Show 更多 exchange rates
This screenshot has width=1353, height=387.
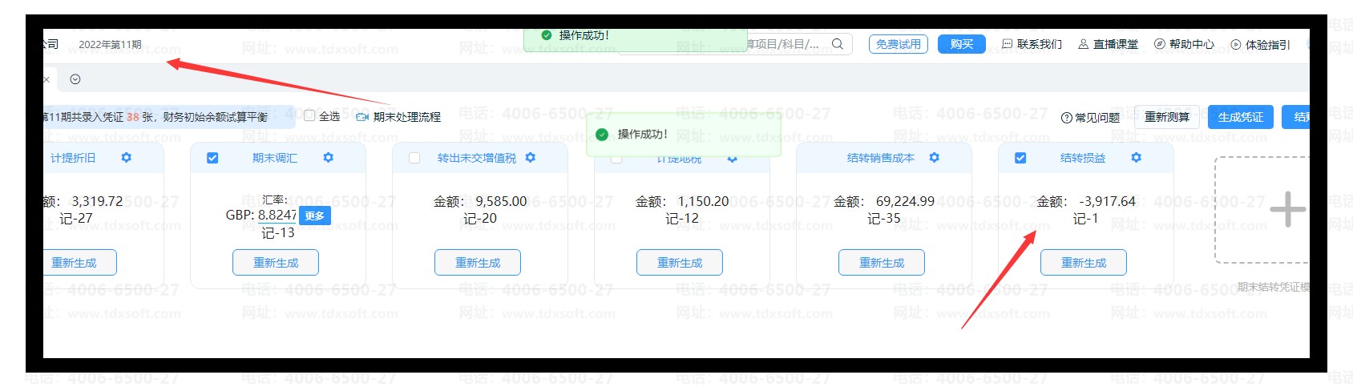tap(315, 216)
